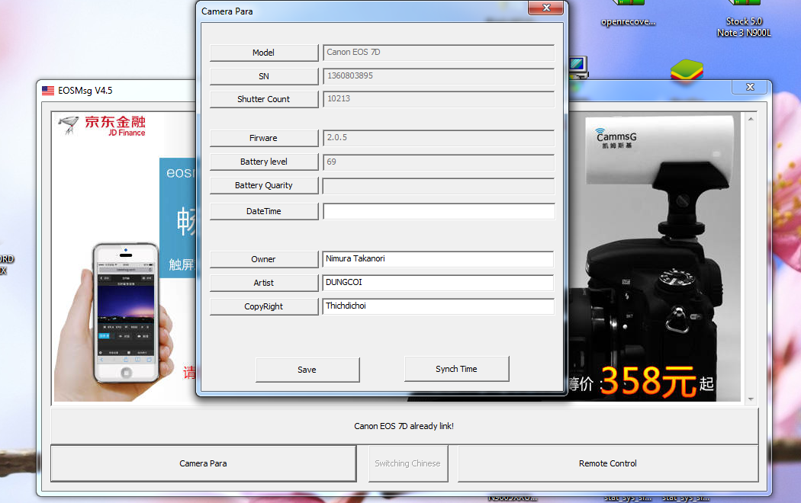The height and width of the screenshot is (503, 801).
Task: Click the Model label button
Action: tap(264, 53)
